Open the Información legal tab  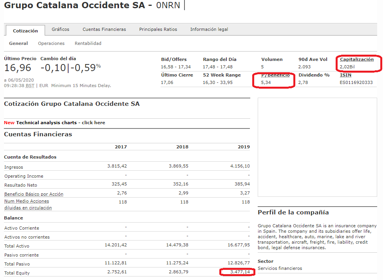[x=209, y=29]
